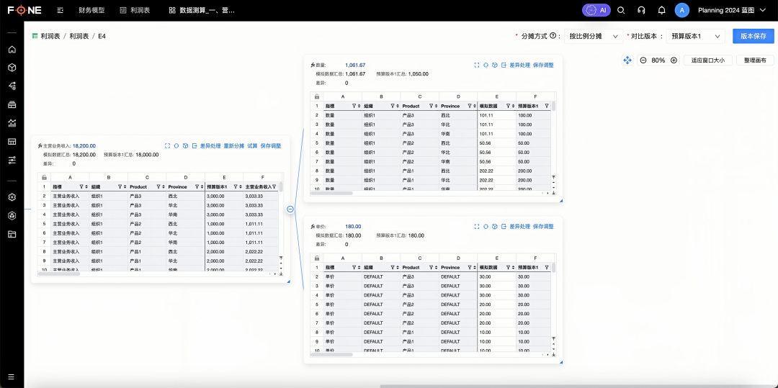Click the FONE logo
This screenshot has height=388, width=778.
[24, 10]
